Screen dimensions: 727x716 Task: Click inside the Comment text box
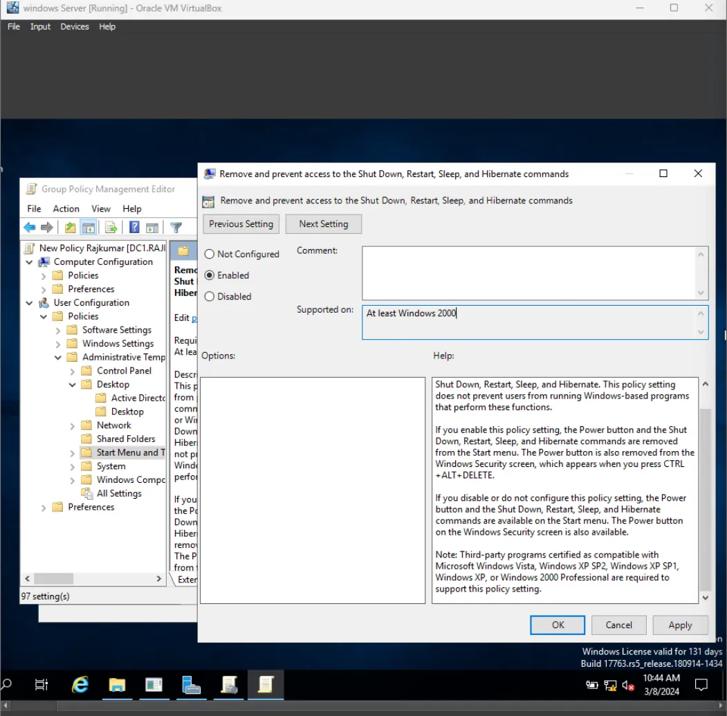coord(529,273)
